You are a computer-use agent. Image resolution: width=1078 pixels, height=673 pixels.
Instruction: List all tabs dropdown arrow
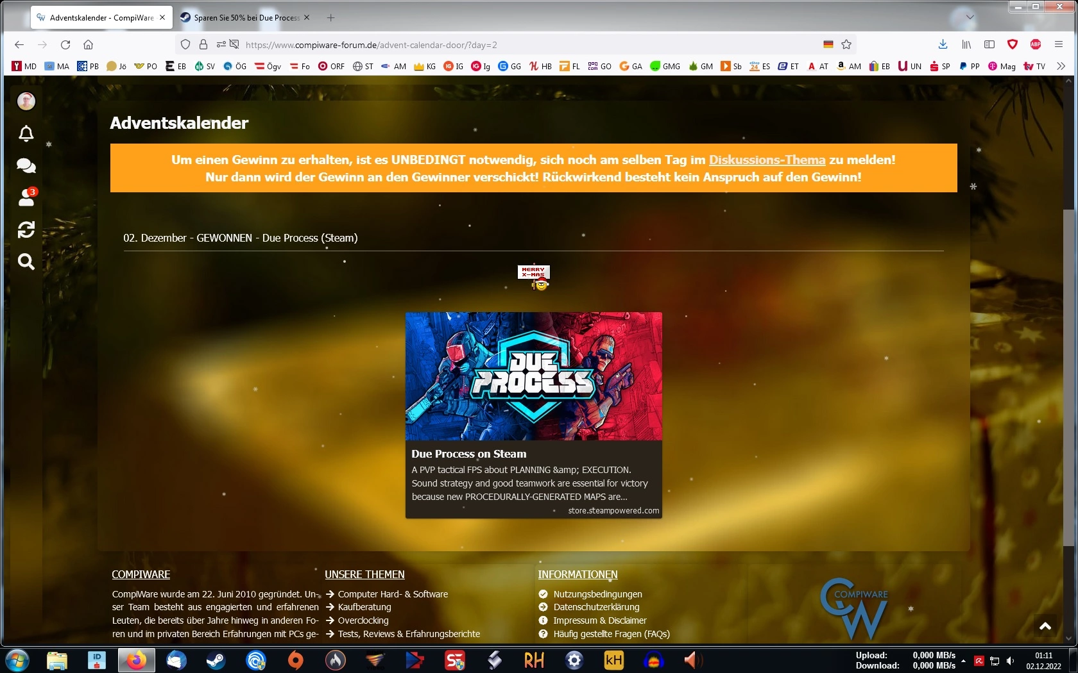click(x=970, y=17)
